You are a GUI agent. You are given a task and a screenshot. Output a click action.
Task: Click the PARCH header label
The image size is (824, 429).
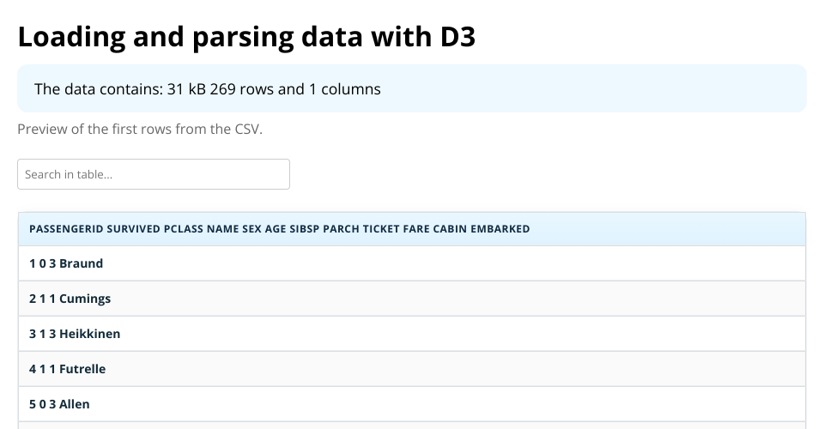click(x=342, y=229)
